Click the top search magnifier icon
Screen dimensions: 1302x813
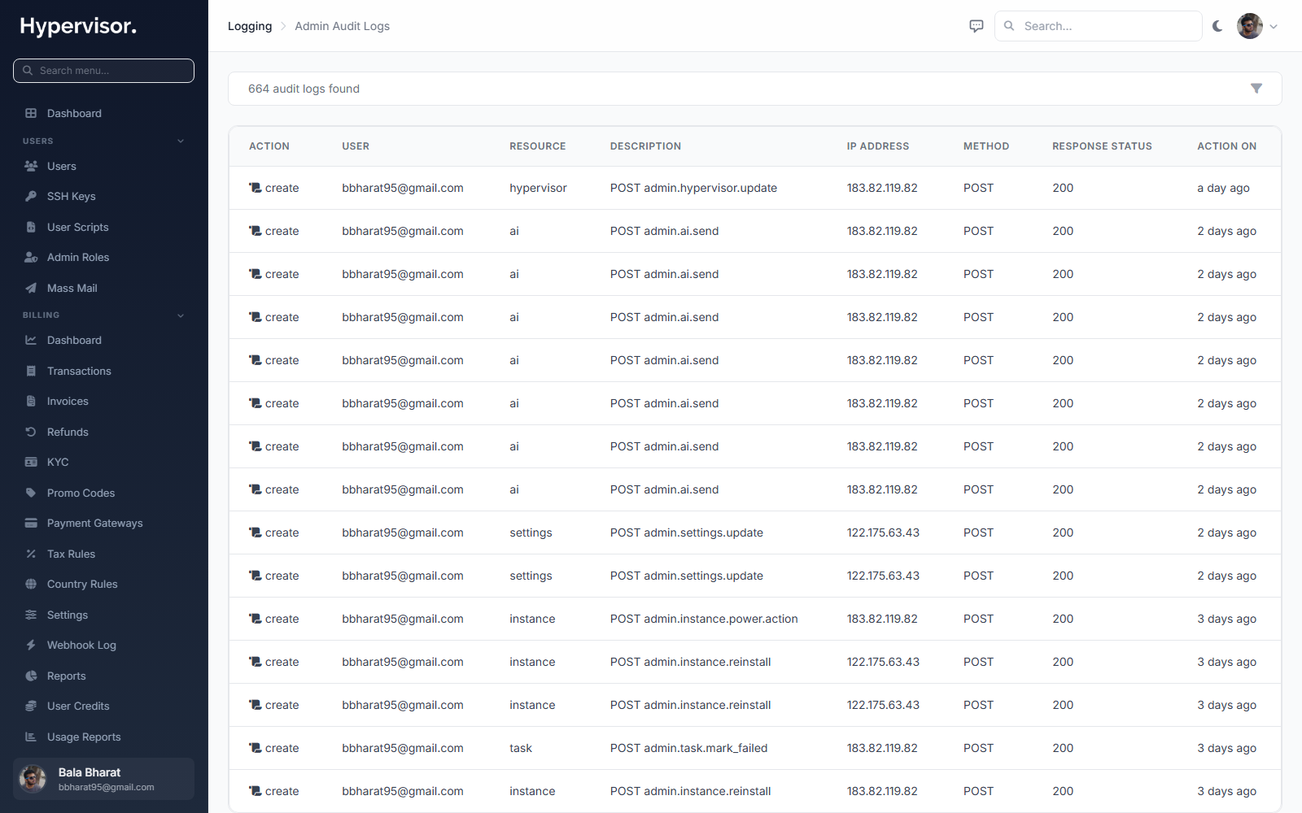tap(1009, 26)
